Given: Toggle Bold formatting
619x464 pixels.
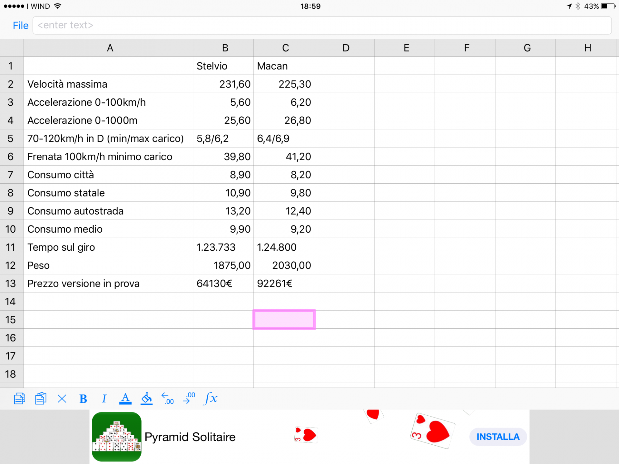Looking at the screenshot, I should point(83,399).
